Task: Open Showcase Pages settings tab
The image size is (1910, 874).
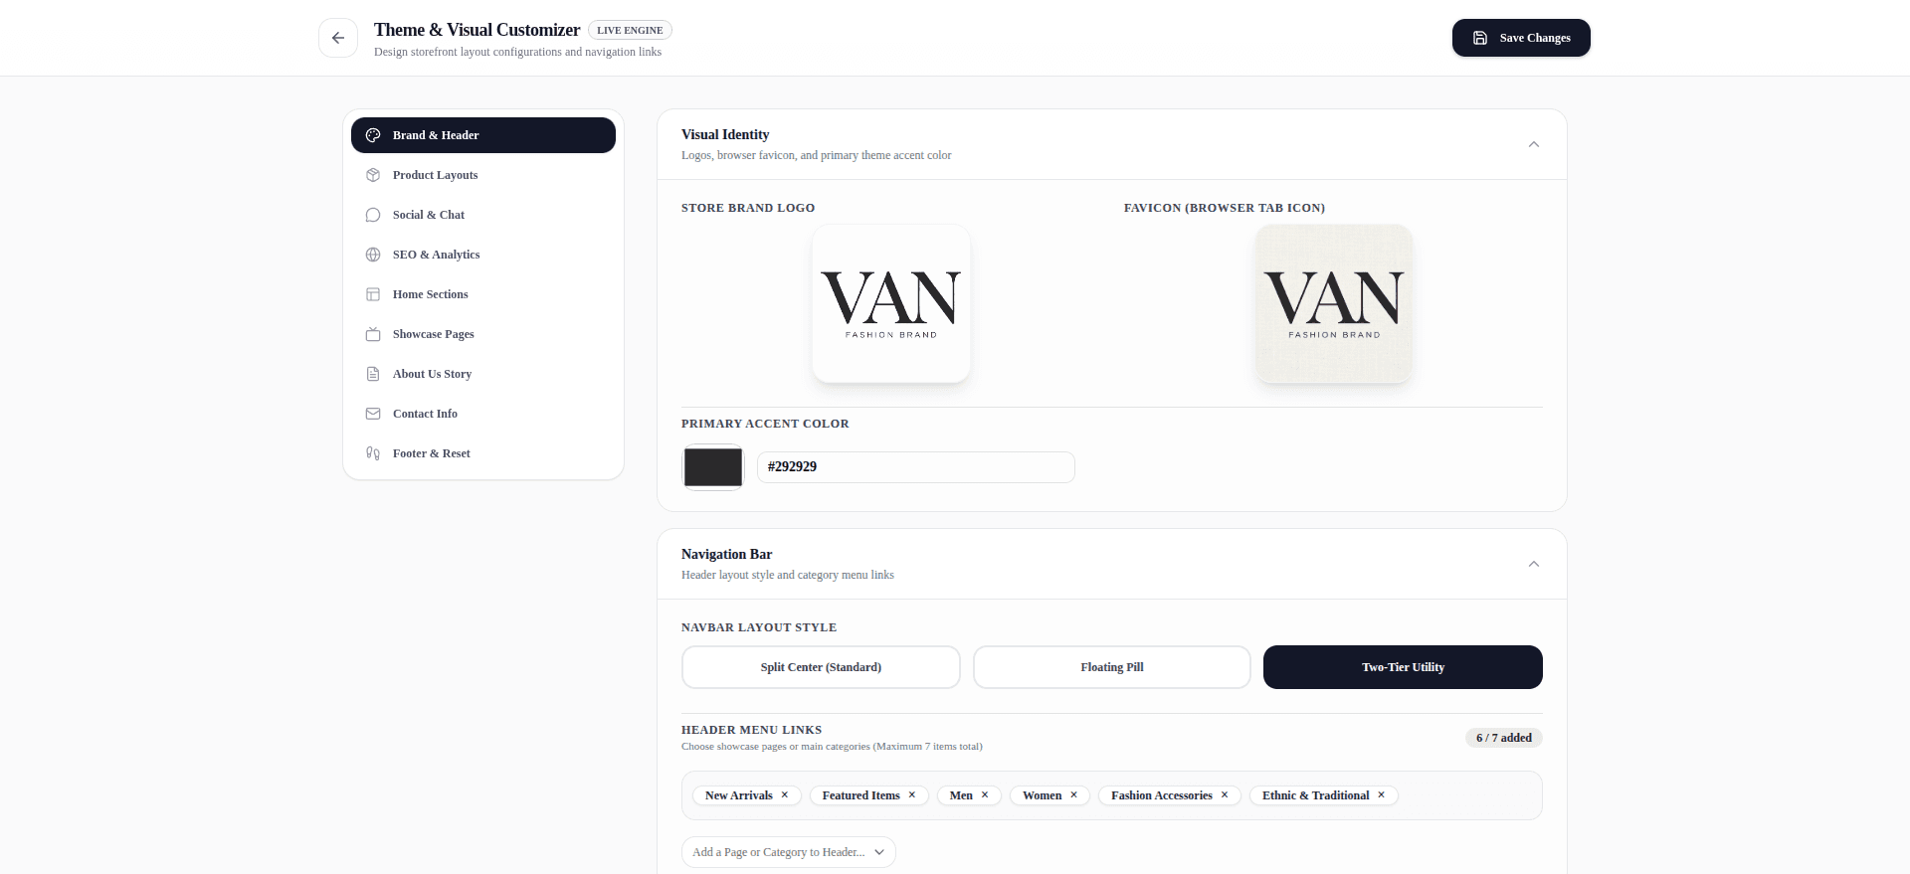Action: (x=483, y=334)
